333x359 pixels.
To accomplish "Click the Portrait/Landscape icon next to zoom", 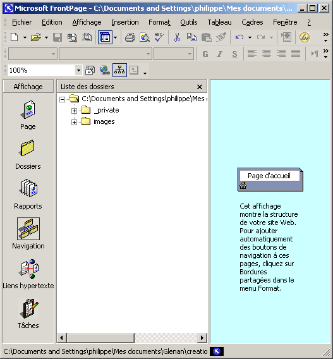I will (x=90, y=70).
